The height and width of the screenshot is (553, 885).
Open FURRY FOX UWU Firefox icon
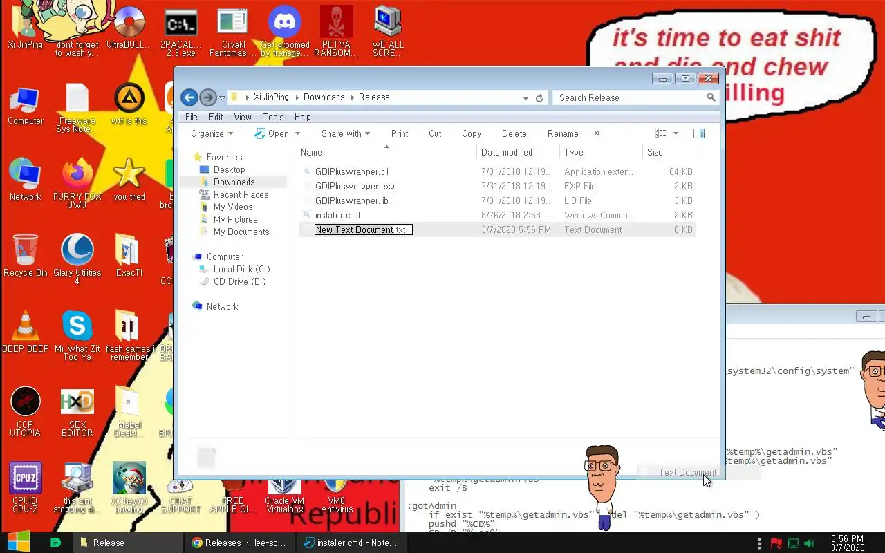pyautogui.click(x=77, y=184)
